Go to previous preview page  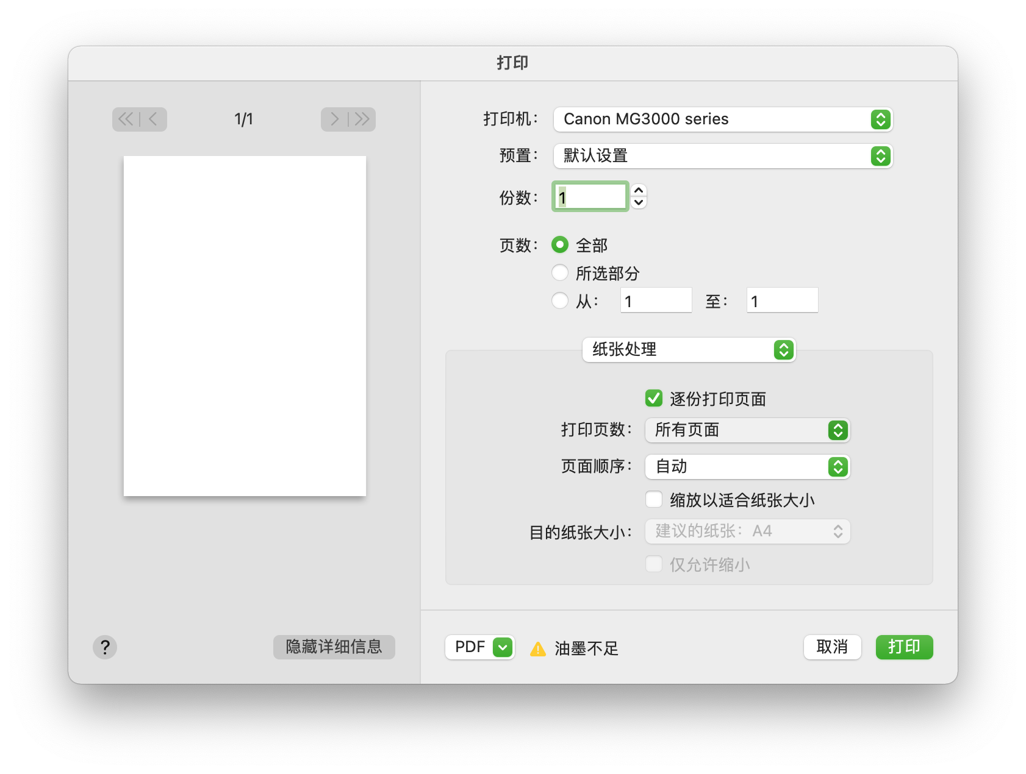coord(153,119)
